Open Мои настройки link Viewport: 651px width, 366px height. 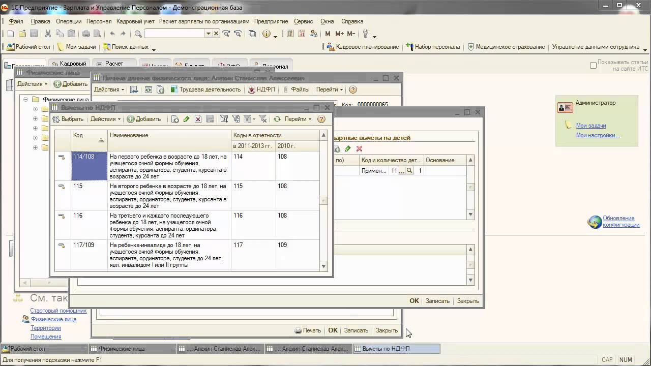coord(598,135)
